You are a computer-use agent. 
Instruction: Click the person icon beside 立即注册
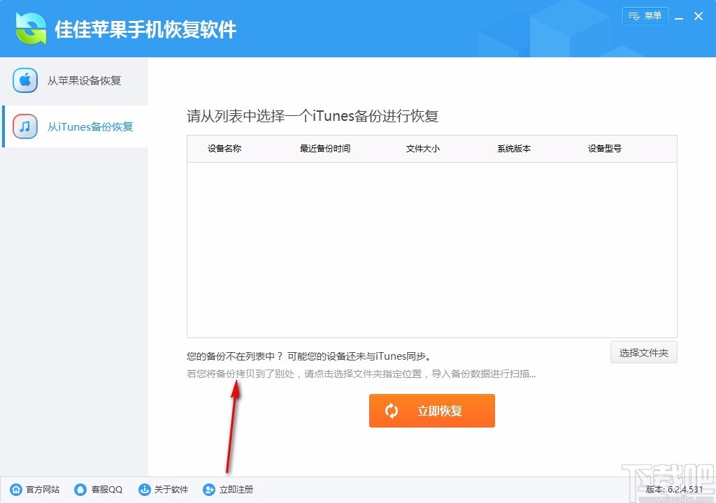(208, 490)
